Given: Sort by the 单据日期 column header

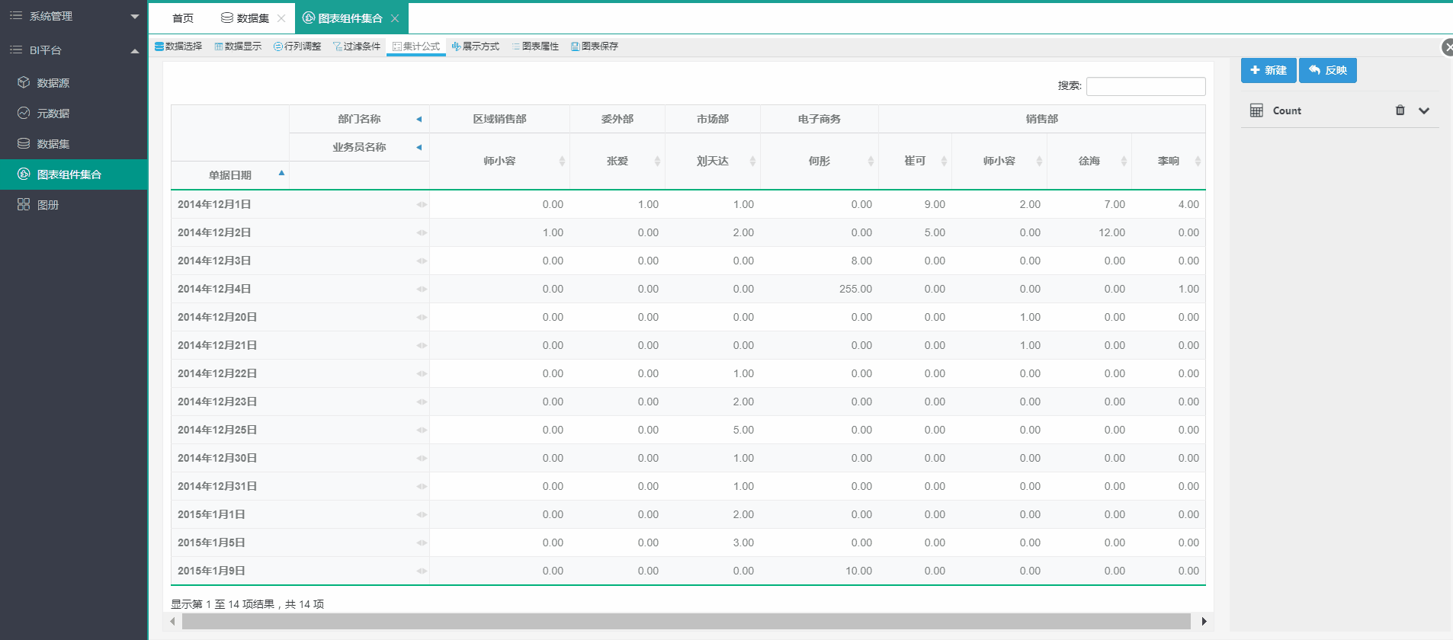Looking at the screenshot, I should coord(230,175).
